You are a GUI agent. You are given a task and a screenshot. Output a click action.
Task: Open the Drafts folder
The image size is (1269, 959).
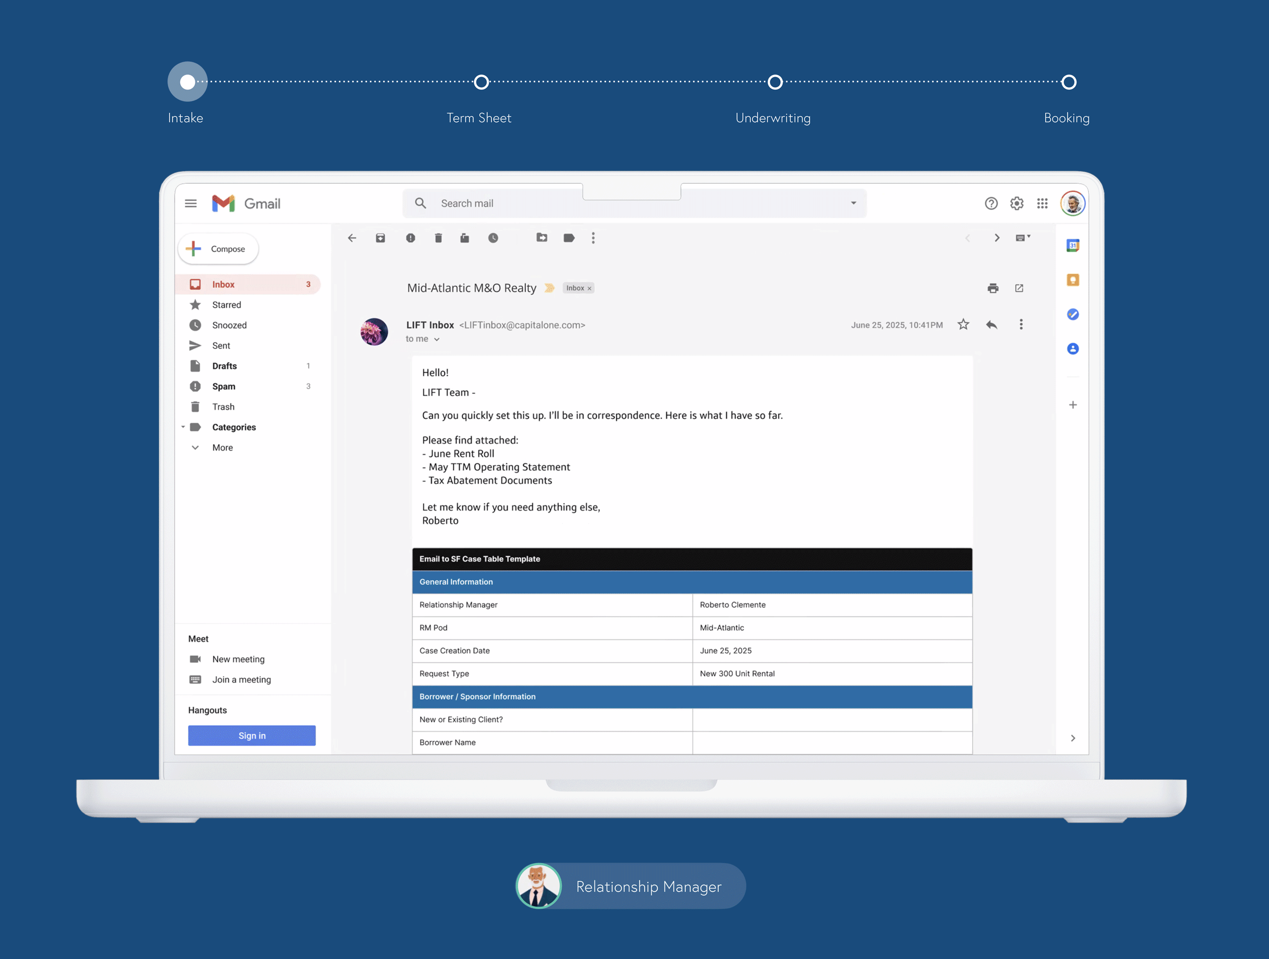point(224,366)
